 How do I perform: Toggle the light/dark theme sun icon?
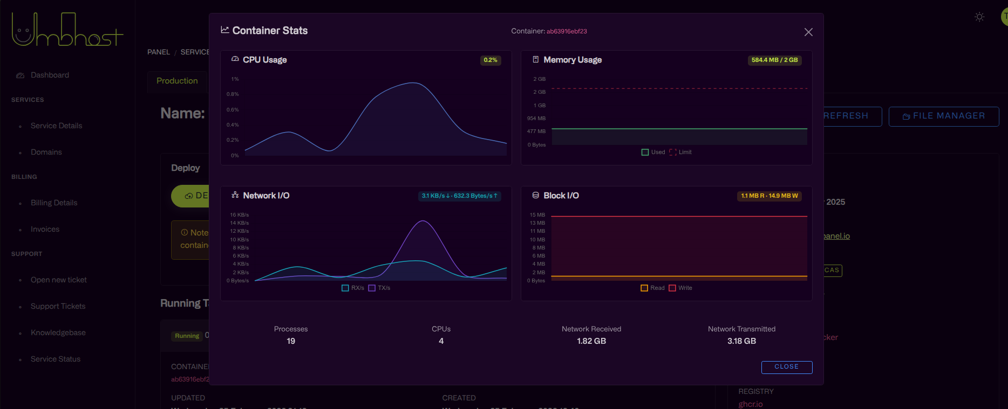click(979, 17)
